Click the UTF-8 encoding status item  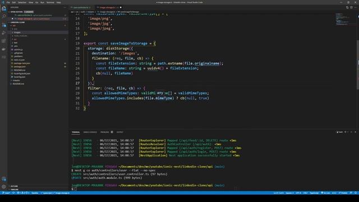click(298, 193)
